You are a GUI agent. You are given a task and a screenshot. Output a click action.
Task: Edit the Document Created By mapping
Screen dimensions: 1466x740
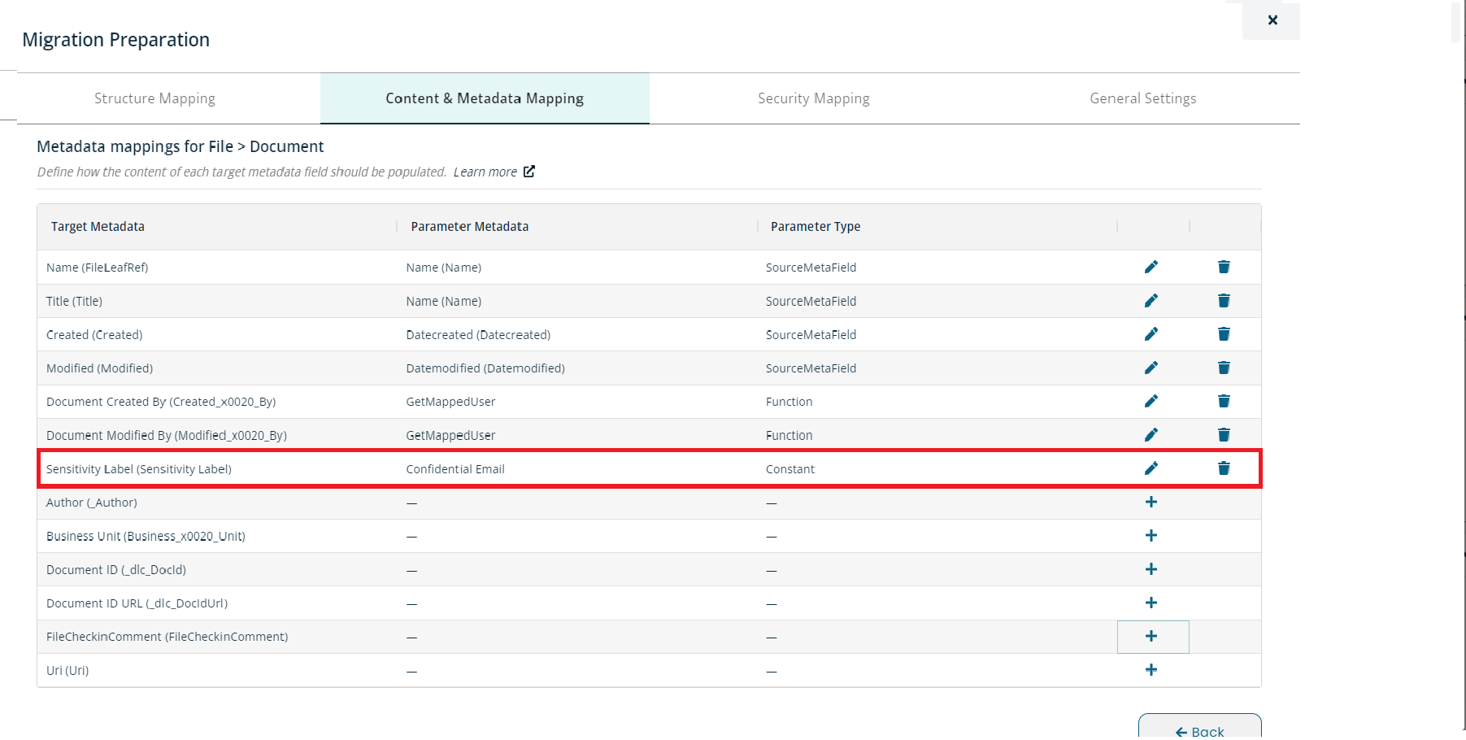[1151, 401]
